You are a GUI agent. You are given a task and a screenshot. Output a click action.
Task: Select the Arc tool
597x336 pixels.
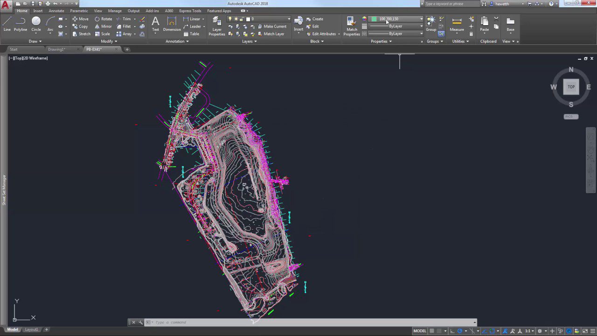[50, 23]
